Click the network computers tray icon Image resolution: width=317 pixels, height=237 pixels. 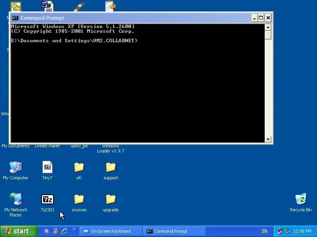280,231
